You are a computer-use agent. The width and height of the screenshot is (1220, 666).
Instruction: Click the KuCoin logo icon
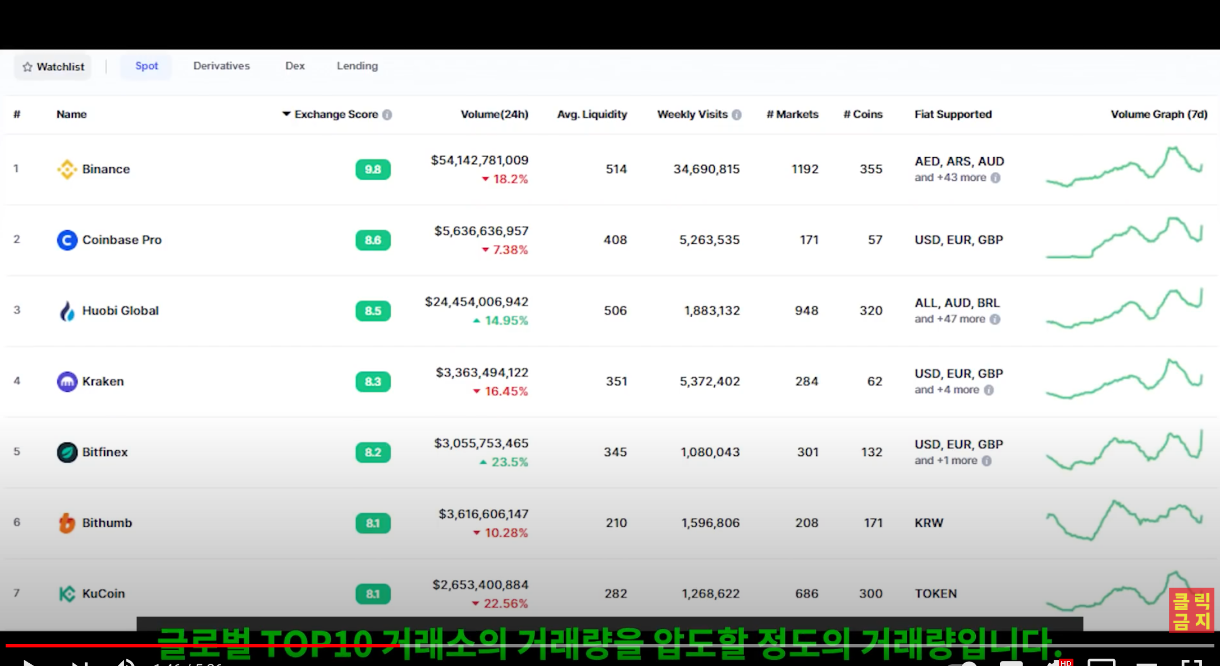pos(67,594)
